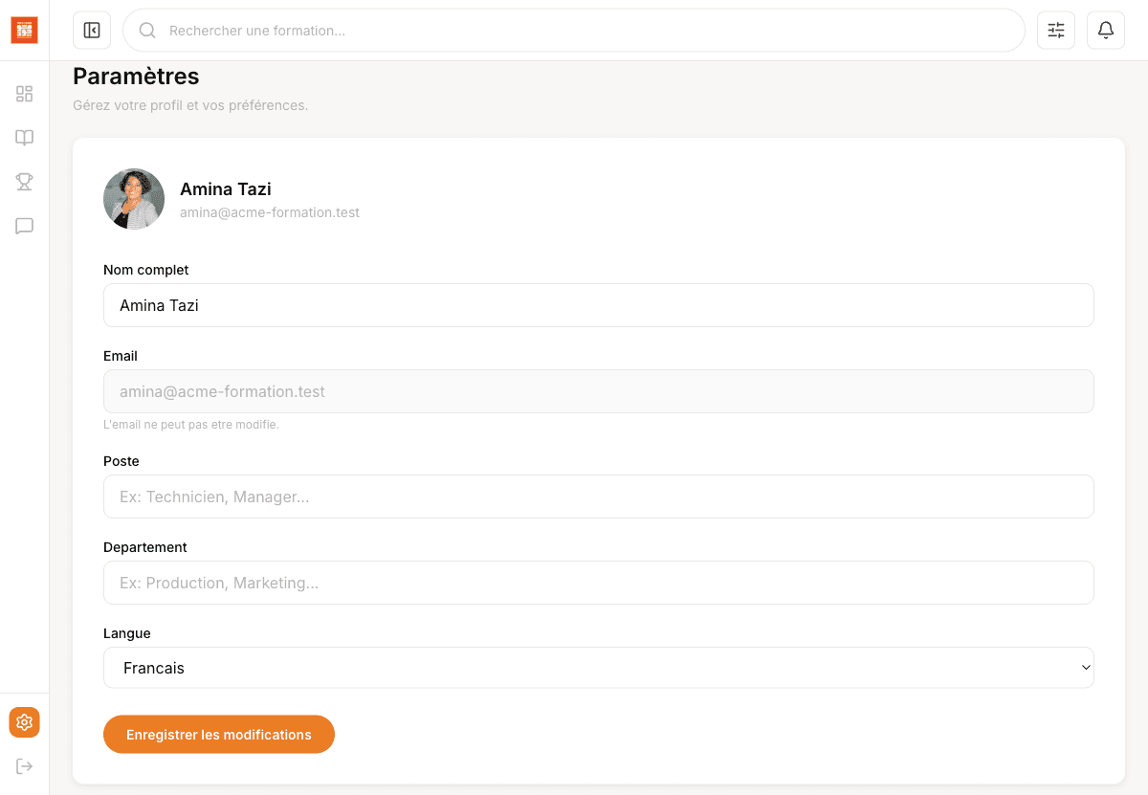Open the messages chat bubble icon
The height and width of the screenshot is (795, 1148).
25,227
